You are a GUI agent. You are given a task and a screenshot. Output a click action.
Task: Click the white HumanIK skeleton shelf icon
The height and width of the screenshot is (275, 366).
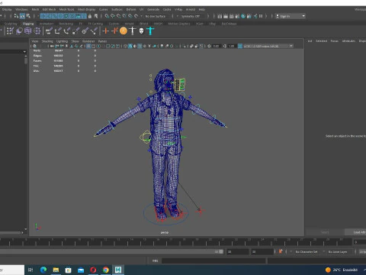point(133,31)
